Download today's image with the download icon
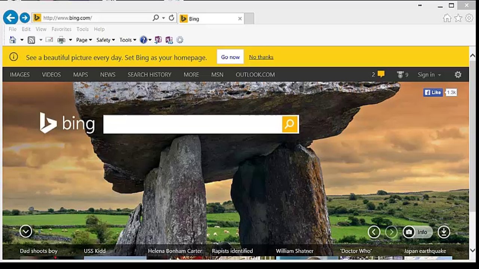This screenshot has height=269, width=479. click(x=444, y=232)
